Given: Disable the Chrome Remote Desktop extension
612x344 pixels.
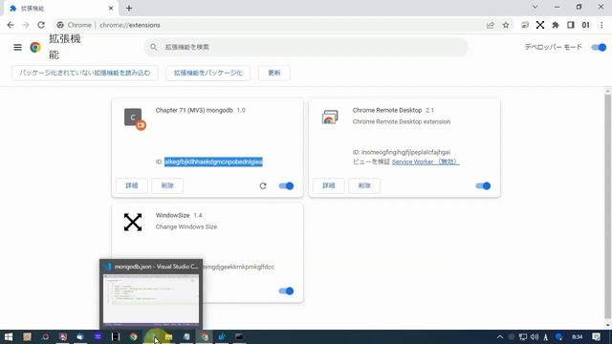Looking at the screenshot, I should 483,186.
